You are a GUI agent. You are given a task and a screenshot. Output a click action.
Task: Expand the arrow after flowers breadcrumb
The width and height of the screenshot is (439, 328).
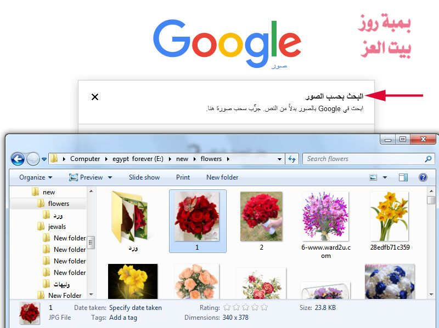coord(228,159)
